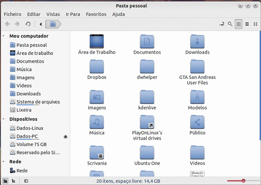Image resolution: width=261 pixels, height=185 pixels.
Task: Go to Lixeira in the sidebar
Action: [x=24, y=110]
